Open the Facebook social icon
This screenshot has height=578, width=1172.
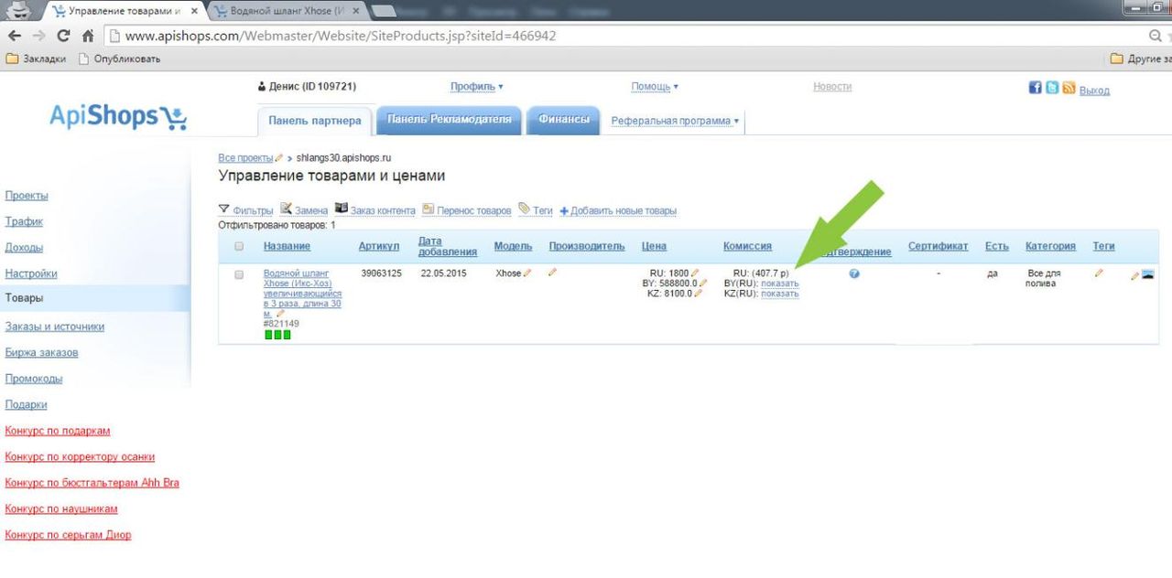(1036, 88)
